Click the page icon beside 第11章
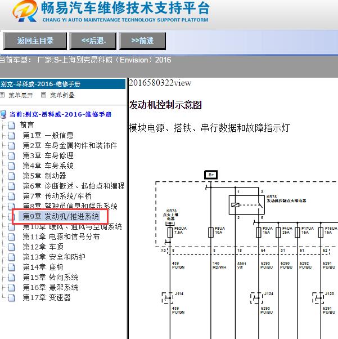Screen dimensions: 338x339 pos(12,237)
